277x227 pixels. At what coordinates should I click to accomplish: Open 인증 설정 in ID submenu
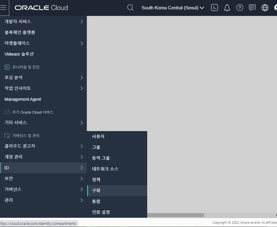[x=117, y=212]
